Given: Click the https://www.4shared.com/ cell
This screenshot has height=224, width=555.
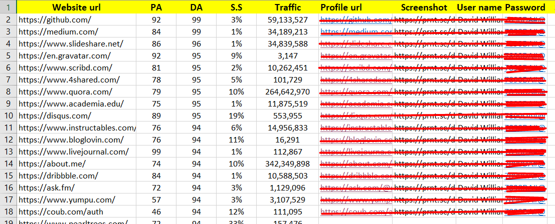Looking at the screenshot, I should click(x=76, y=79).
